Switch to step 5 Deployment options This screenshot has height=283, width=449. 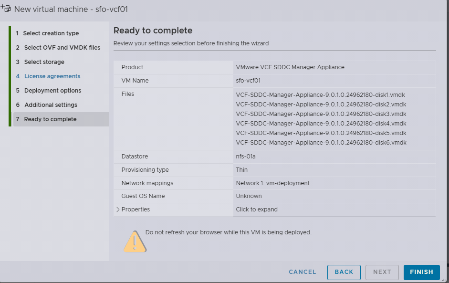tap(52, 91)
